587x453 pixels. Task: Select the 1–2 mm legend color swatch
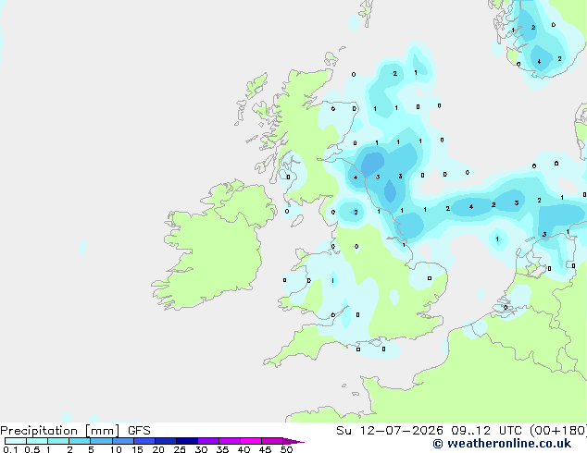point(58,441)
